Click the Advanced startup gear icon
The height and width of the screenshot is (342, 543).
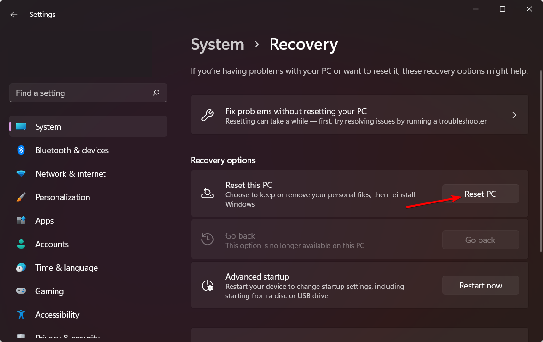click(x=207, y=285)
